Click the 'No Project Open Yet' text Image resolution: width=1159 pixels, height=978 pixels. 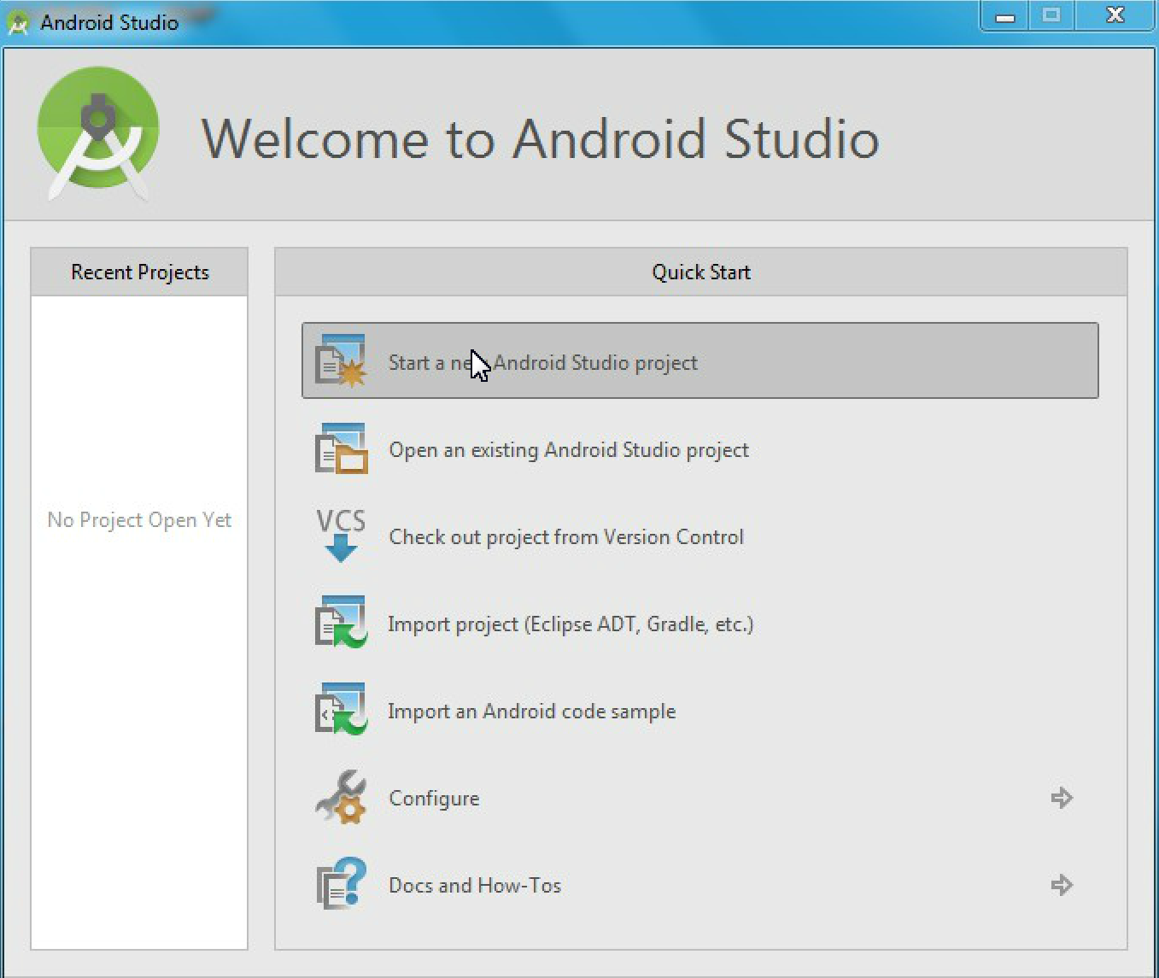pos(139,520)
